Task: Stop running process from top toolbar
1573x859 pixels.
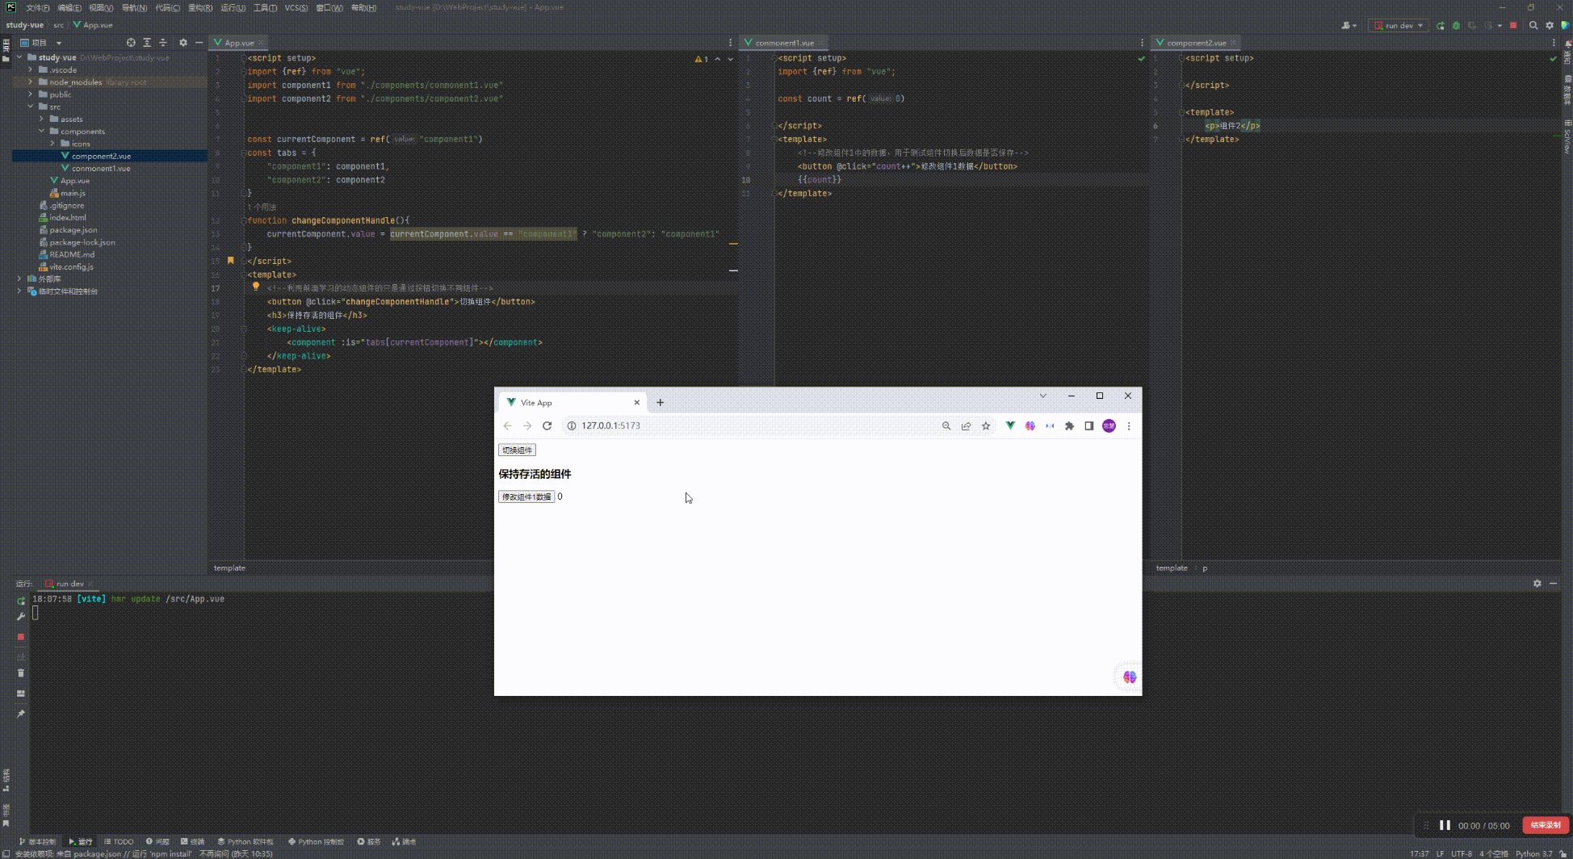Action: (x=1513, y=25)
